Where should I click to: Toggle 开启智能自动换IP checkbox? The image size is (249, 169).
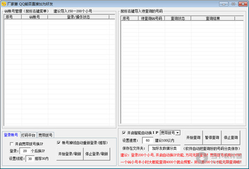[124, 133]
